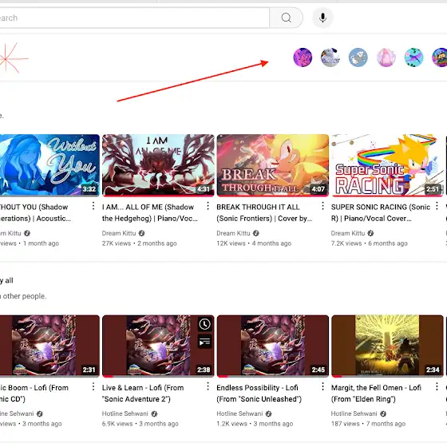
Task: Click the "7.2K views · 6 months ago" text
Action: [x=369, y=243]
